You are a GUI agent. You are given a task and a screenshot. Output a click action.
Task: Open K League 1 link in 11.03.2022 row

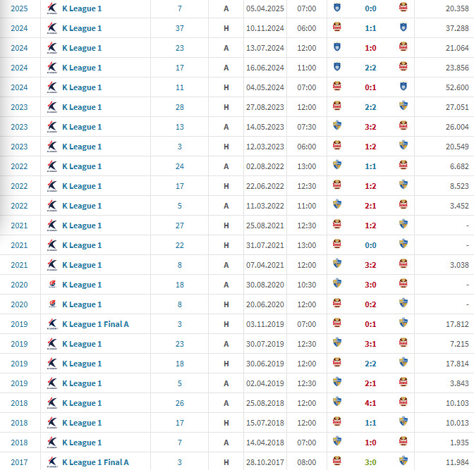[82, 206]
